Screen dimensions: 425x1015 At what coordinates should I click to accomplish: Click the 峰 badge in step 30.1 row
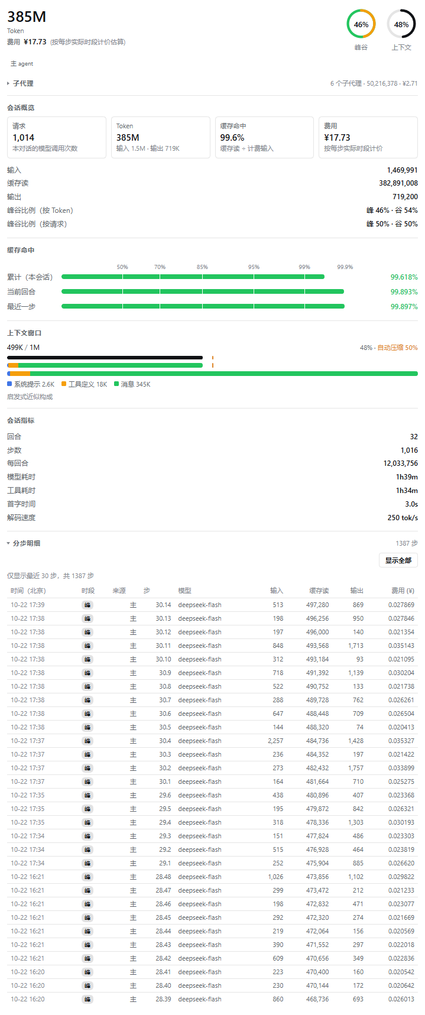87,781
